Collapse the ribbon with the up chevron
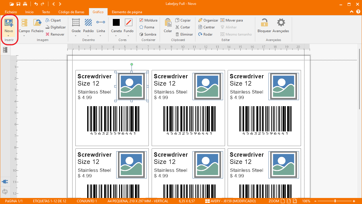The height and width of the screenshot is (204, 362). 352,12
